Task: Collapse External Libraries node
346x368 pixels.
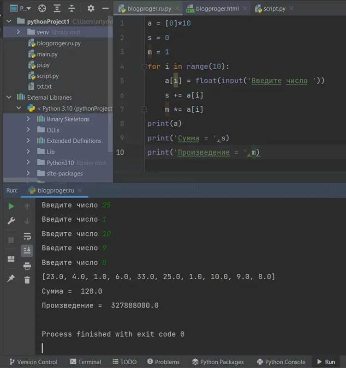Action: point(9,97)
